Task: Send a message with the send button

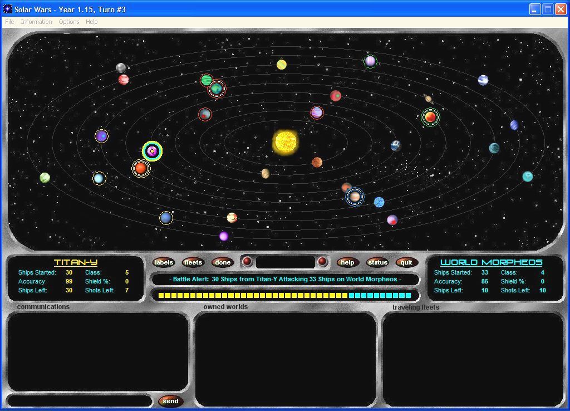Action: pyautogui.click(x=171, y=400)
